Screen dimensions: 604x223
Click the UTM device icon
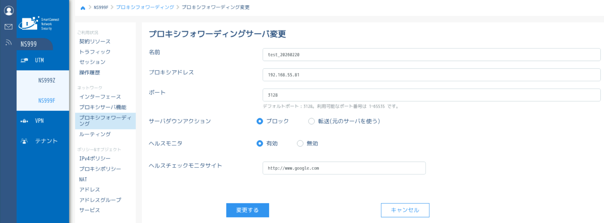[x=24, y=60]
